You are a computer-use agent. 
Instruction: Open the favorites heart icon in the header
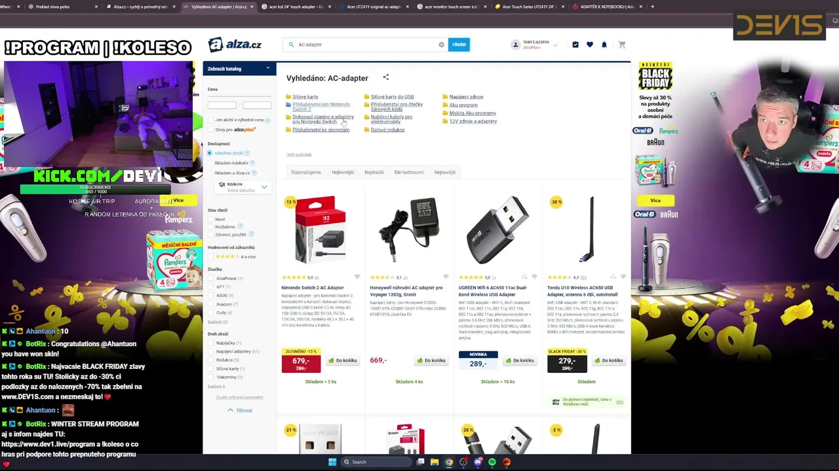[590, 44]
